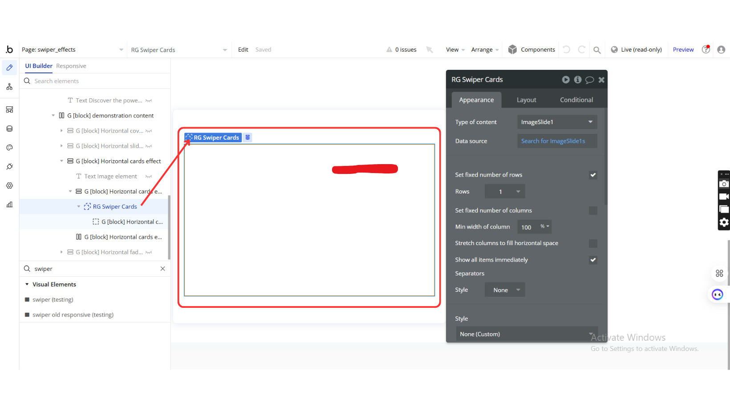The width and height of the screenshot is (730, 411).
Task: Click the Preview link
Action: 683,50
